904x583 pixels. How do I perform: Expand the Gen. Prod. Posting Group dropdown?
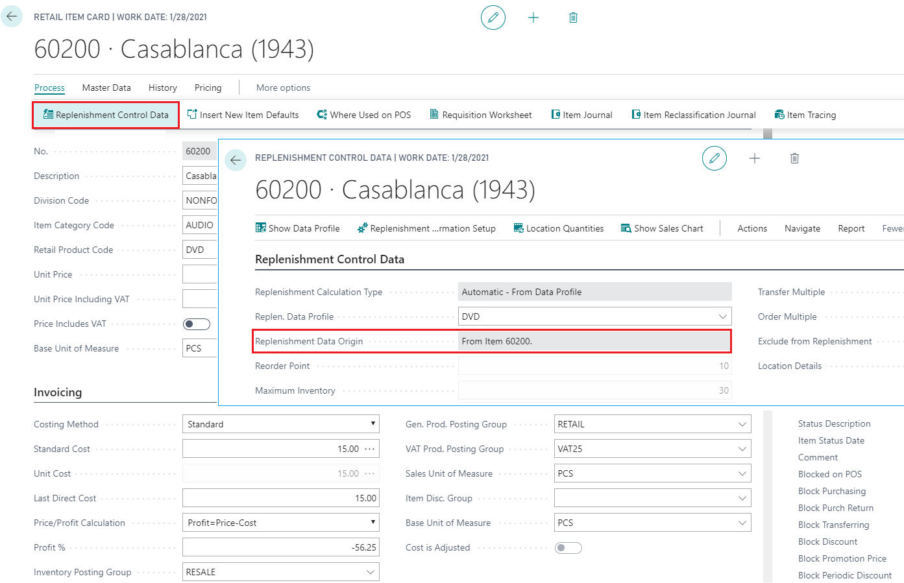[x=742, y=424]
